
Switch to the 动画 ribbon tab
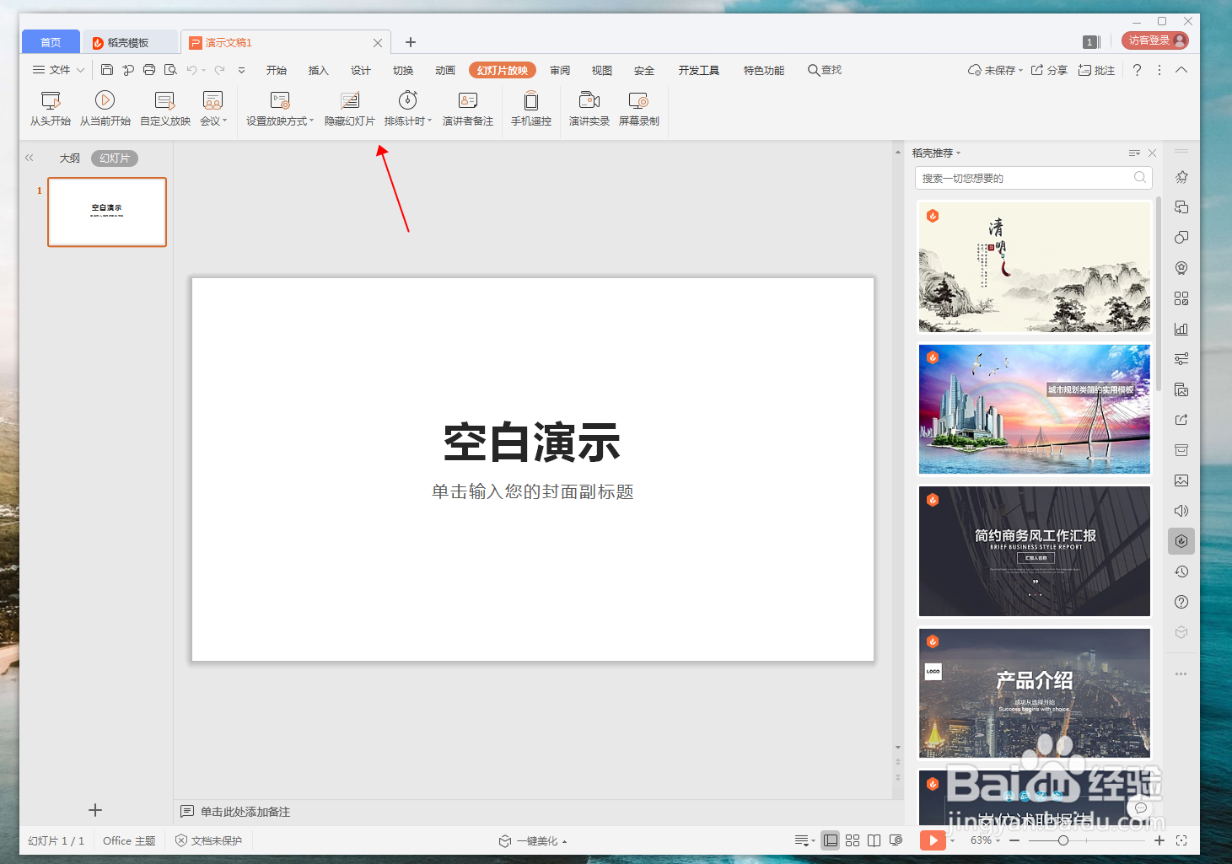(445, 70)
